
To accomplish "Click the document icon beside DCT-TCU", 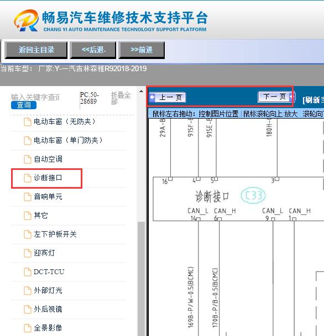I will click(28, 271).
